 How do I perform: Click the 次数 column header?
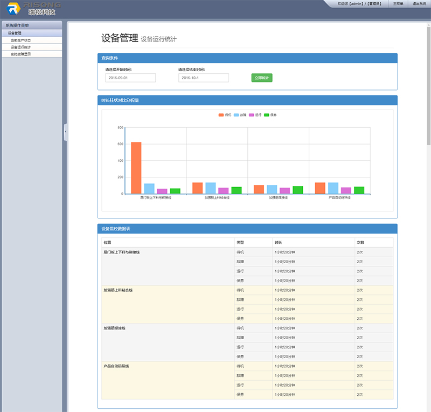tap(374, 243)
